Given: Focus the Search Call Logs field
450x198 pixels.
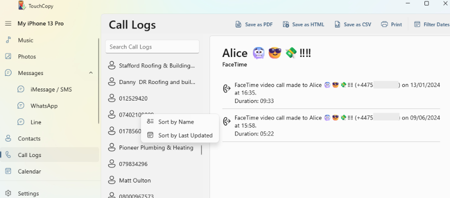Looking at the screenshot, I should pyautogui.click(x=152, y=47).
